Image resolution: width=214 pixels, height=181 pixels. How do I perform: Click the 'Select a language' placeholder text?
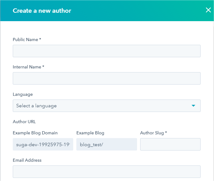pos(36,106)
